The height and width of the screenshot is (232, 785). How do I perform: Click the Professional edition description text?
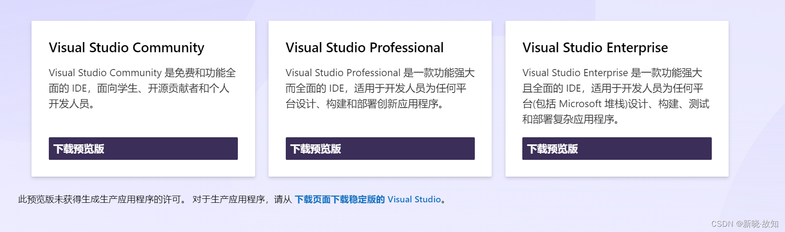click(x=380, y=88)
